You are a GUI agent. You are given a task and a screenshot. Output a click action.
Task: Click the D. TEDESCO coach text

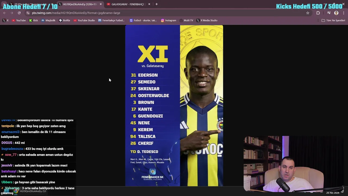click(147, 152)
